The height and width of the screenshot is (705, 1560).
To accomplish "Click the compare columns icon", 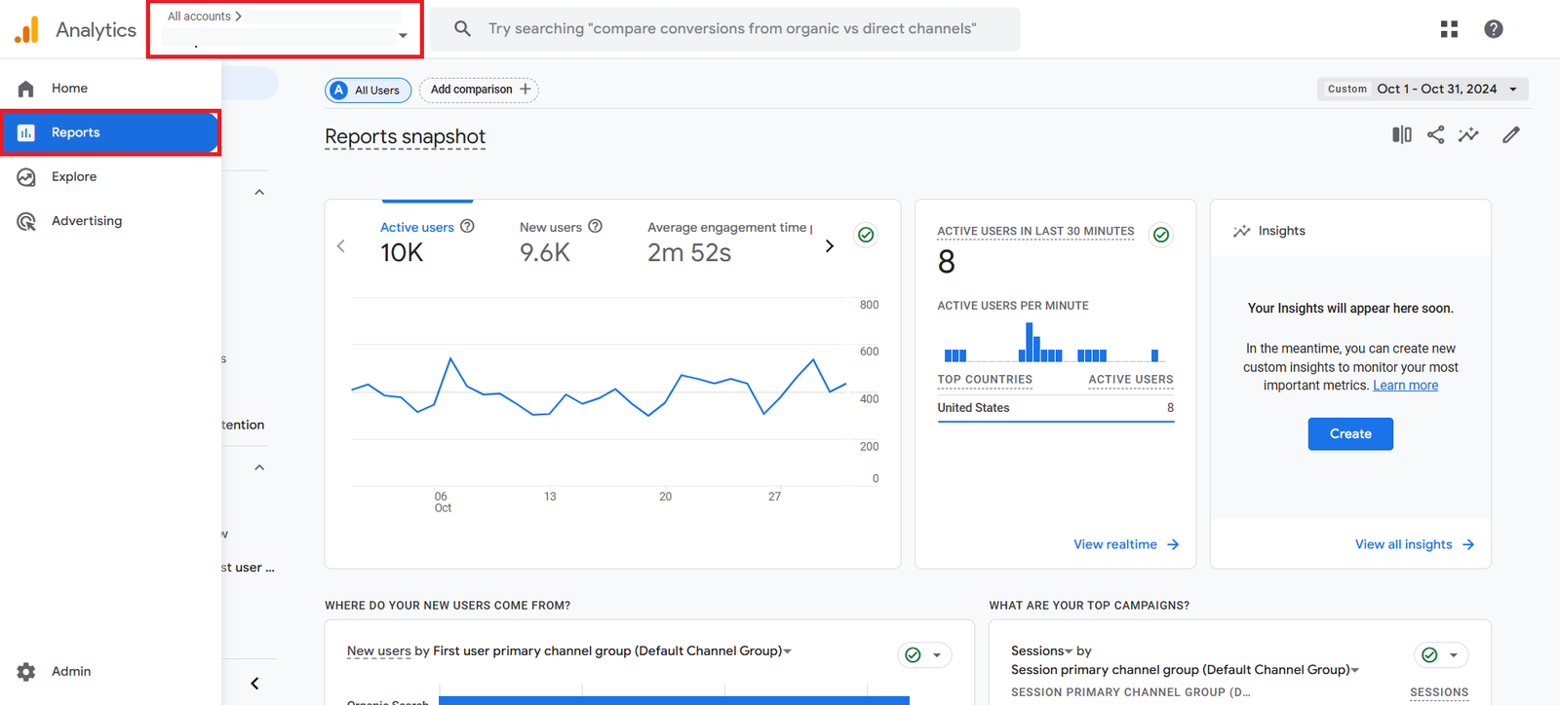I will (1402, 134).
